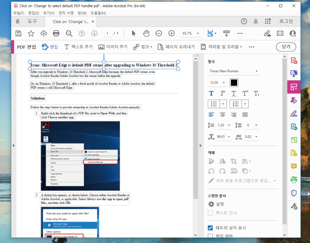Click the 닫기 button

pyautogui.click(x=286, y=47)
